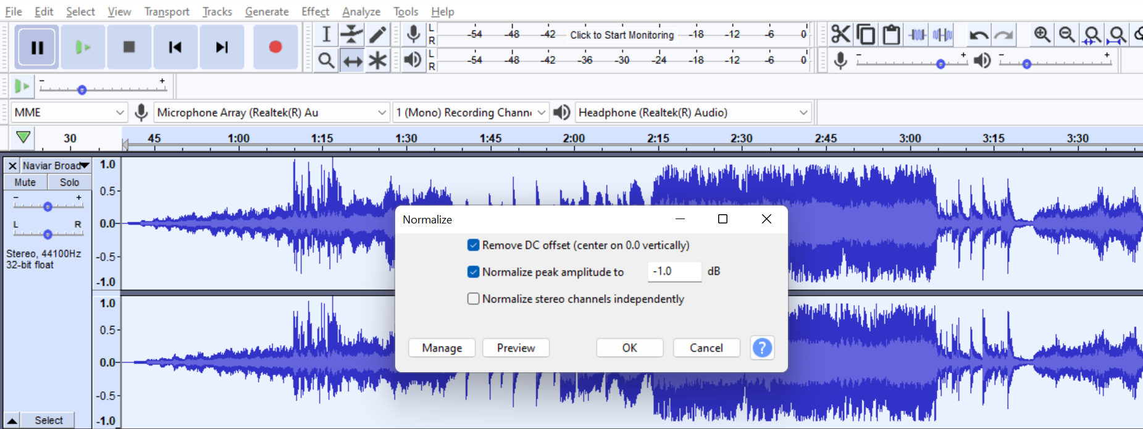Click the green Timeline options triangle

click(23, 137)
